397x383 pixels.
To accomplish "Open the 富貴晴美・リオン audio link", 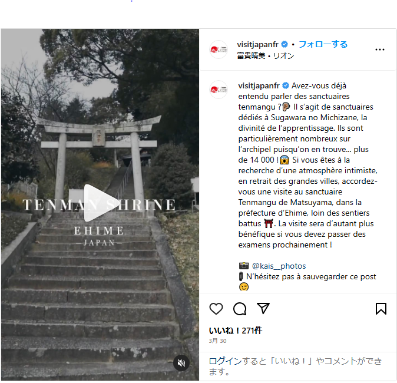I will click(266, 56).
